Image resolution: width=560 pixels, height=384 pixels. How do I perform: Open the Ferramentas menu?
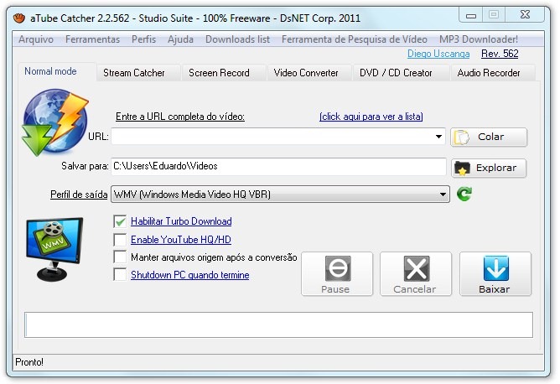[x=92, y=39]
